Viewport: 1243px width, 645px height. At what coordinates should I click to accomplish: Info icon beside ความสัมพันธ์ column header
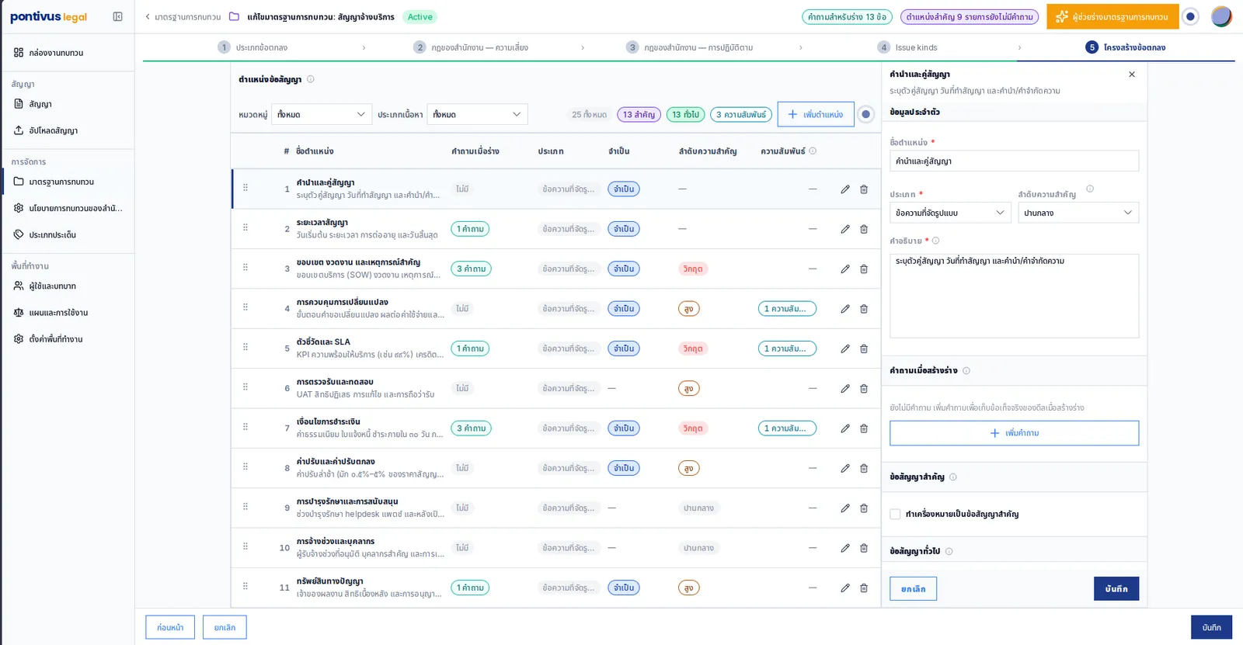pyautogui.click(x=813, y=151)
